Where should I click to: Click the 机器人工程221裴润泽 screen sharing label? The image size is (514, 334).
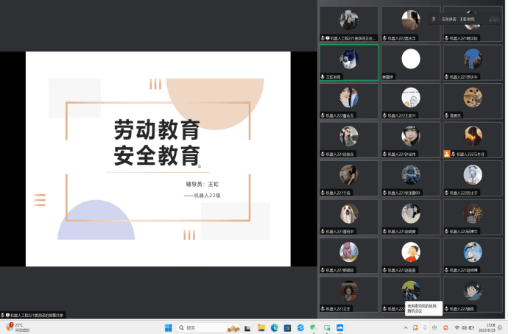(34, 315)
